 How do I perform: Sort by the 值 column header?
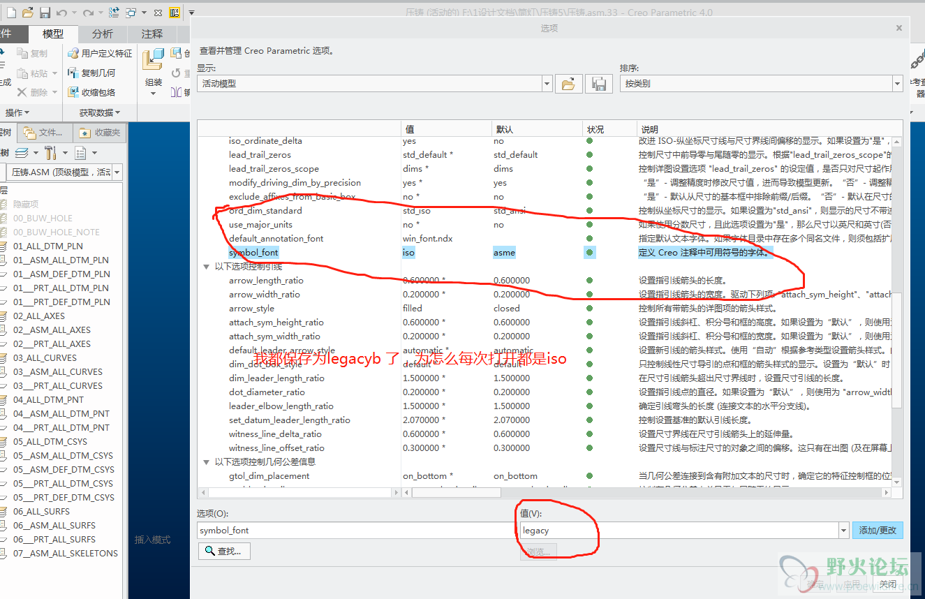(x=446, y=129)
